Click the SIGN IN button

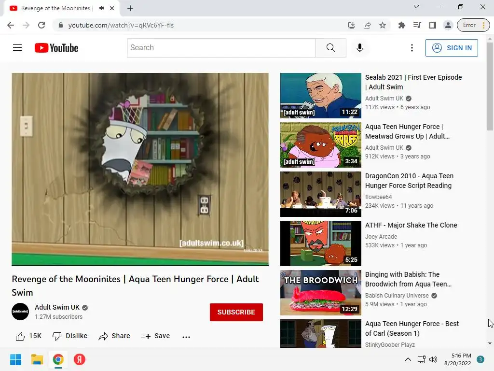click(452, 48)
